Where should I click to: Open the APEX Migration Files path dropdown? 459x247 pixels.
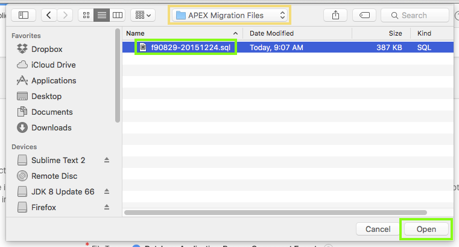tap(230, 15)
